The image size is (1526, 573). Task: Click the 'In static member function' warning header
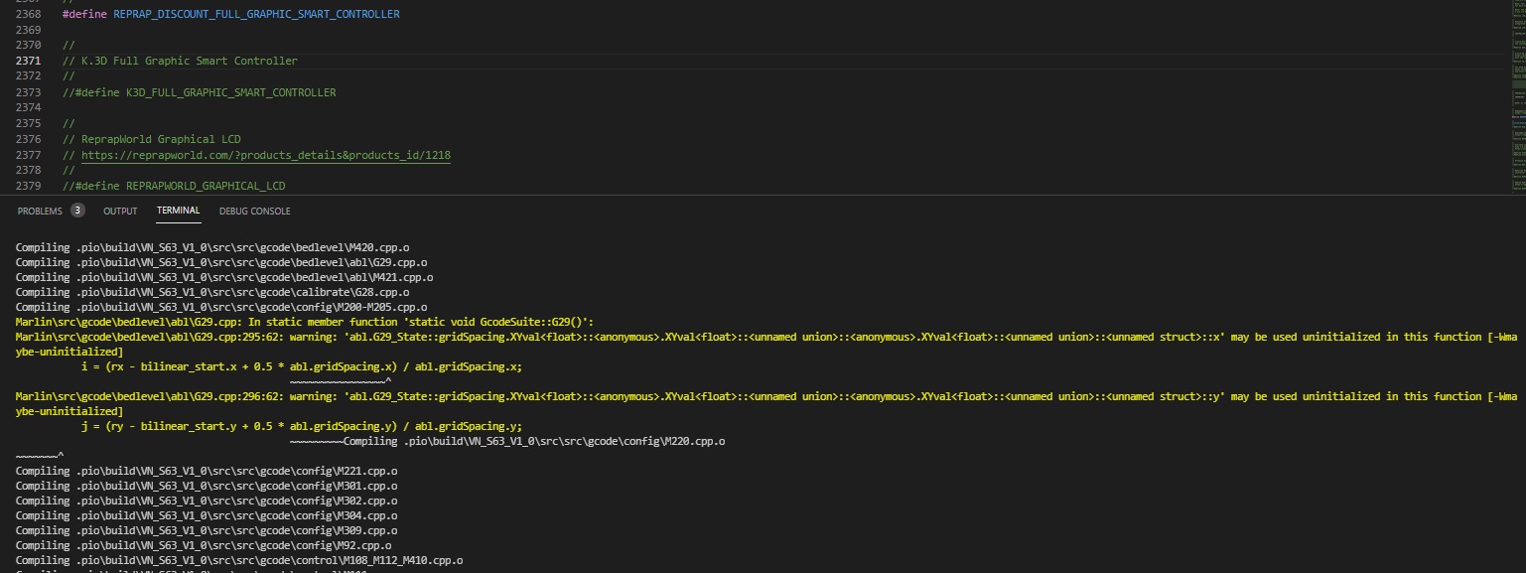[305, 322]
